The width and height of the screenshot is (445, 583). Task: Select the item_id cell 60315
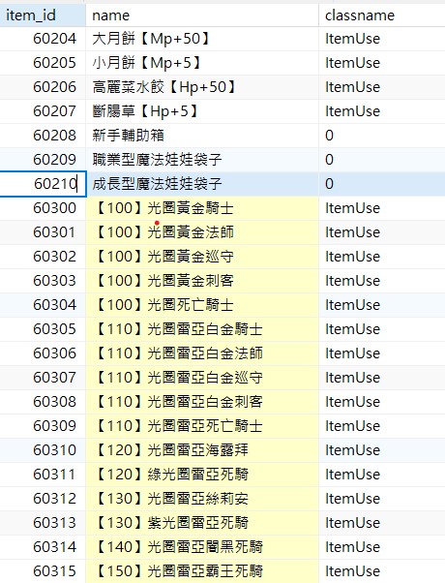tap(43, 571)
